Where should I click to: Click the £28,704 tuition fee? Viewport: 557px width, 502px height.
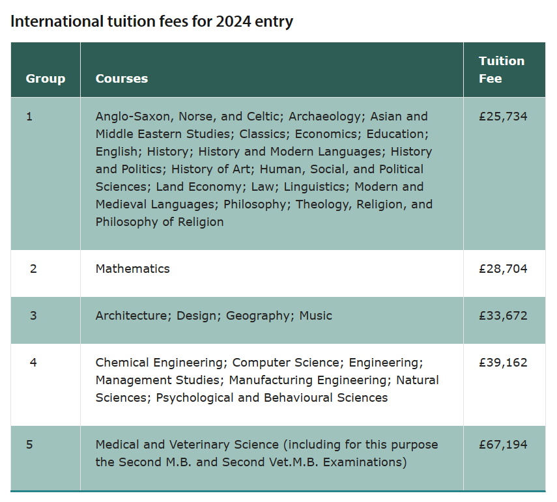point(503,269)
